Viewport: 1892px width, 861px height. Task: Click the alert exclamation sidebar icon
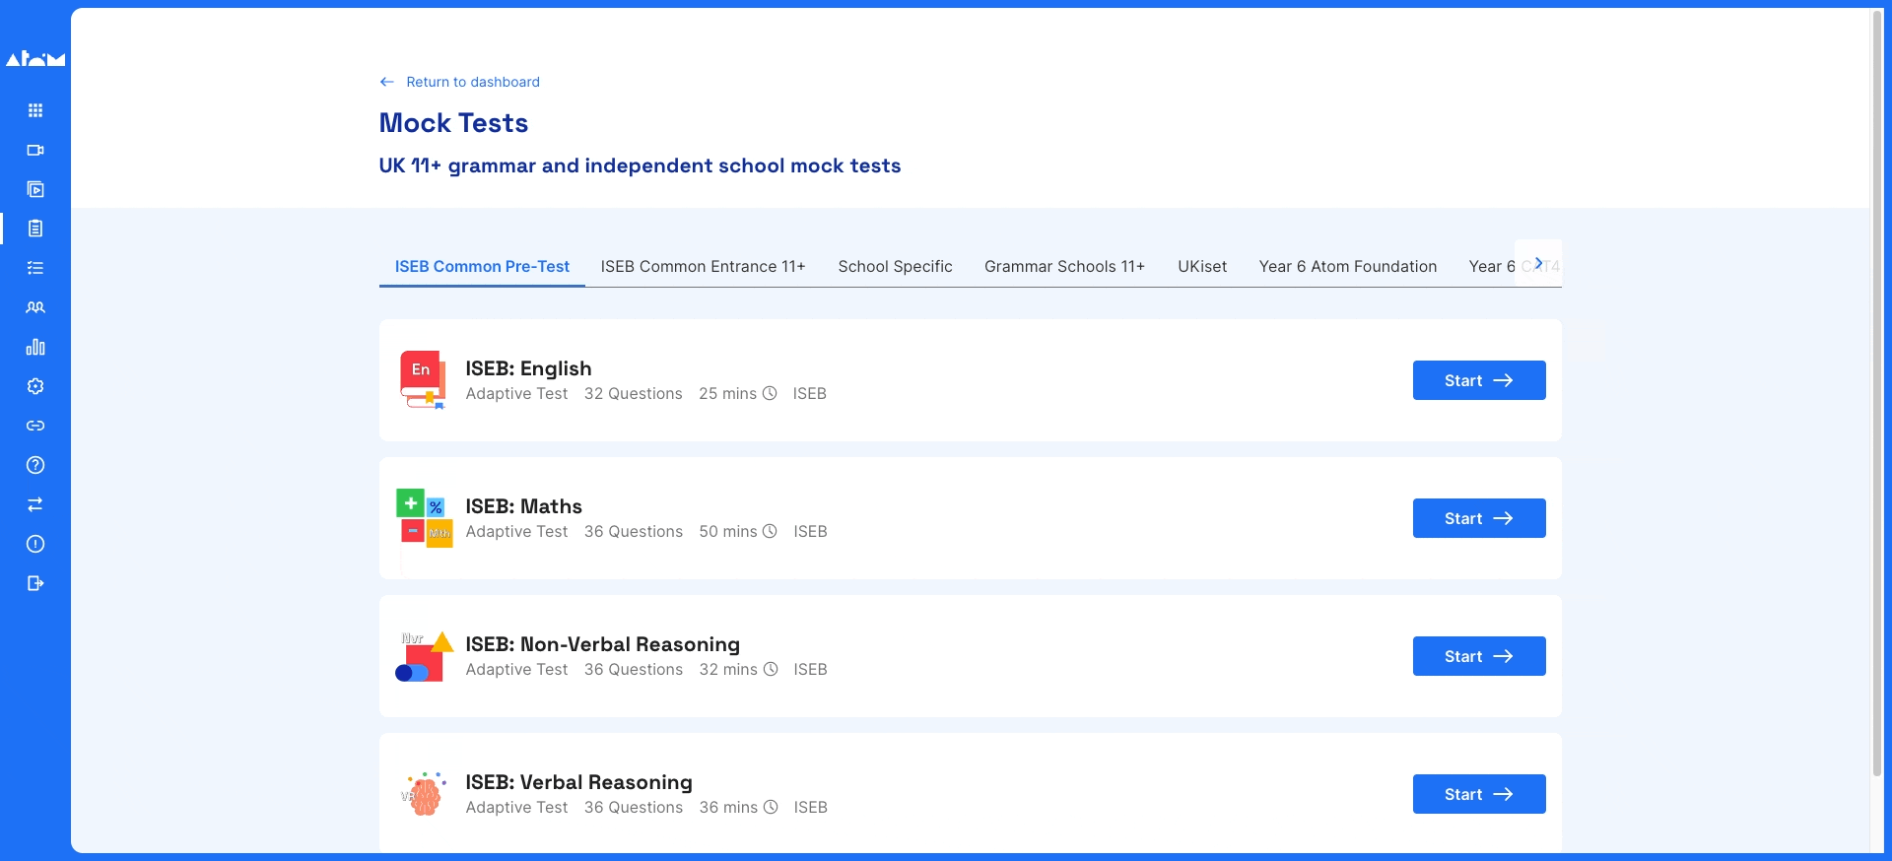click(35, 544)
